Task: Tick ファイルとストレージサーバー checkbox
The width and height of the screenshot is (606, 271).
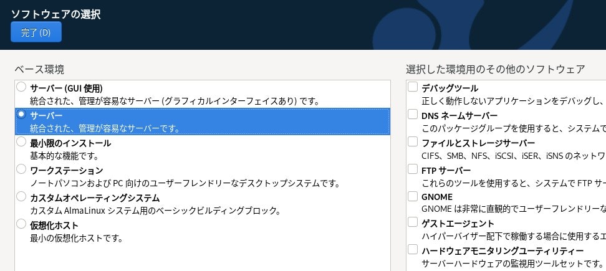Action: [x=413, y=142]
